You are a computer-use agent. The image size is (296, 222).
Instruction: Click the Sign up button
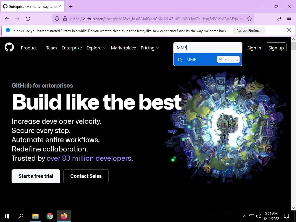pos(276,47)
